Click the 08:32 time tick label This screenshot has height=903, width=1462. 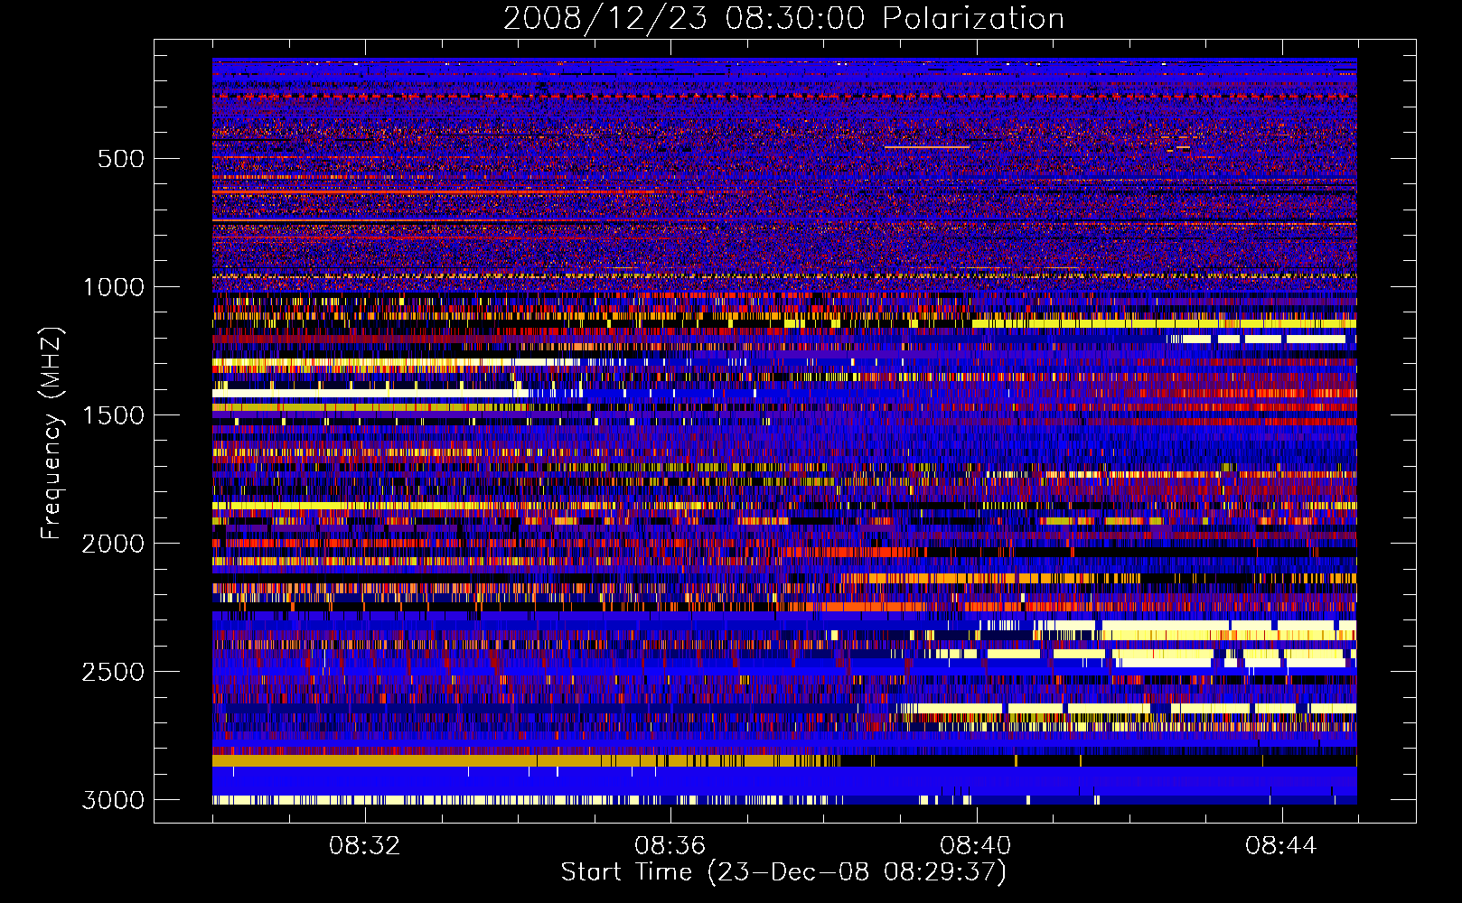pyautogui.click(x=364, y=846)
